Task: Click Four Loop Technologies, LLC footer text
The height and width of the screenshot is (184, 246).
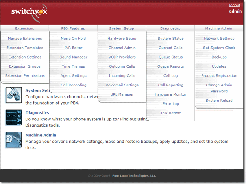Action: [134, 176]
